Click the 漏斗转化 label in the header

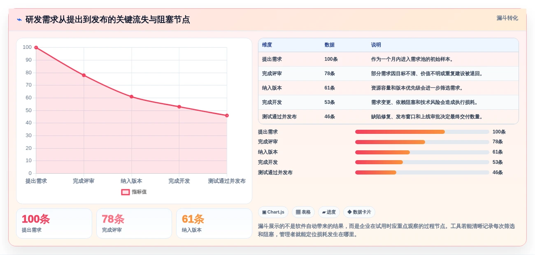tap(507, 18)
